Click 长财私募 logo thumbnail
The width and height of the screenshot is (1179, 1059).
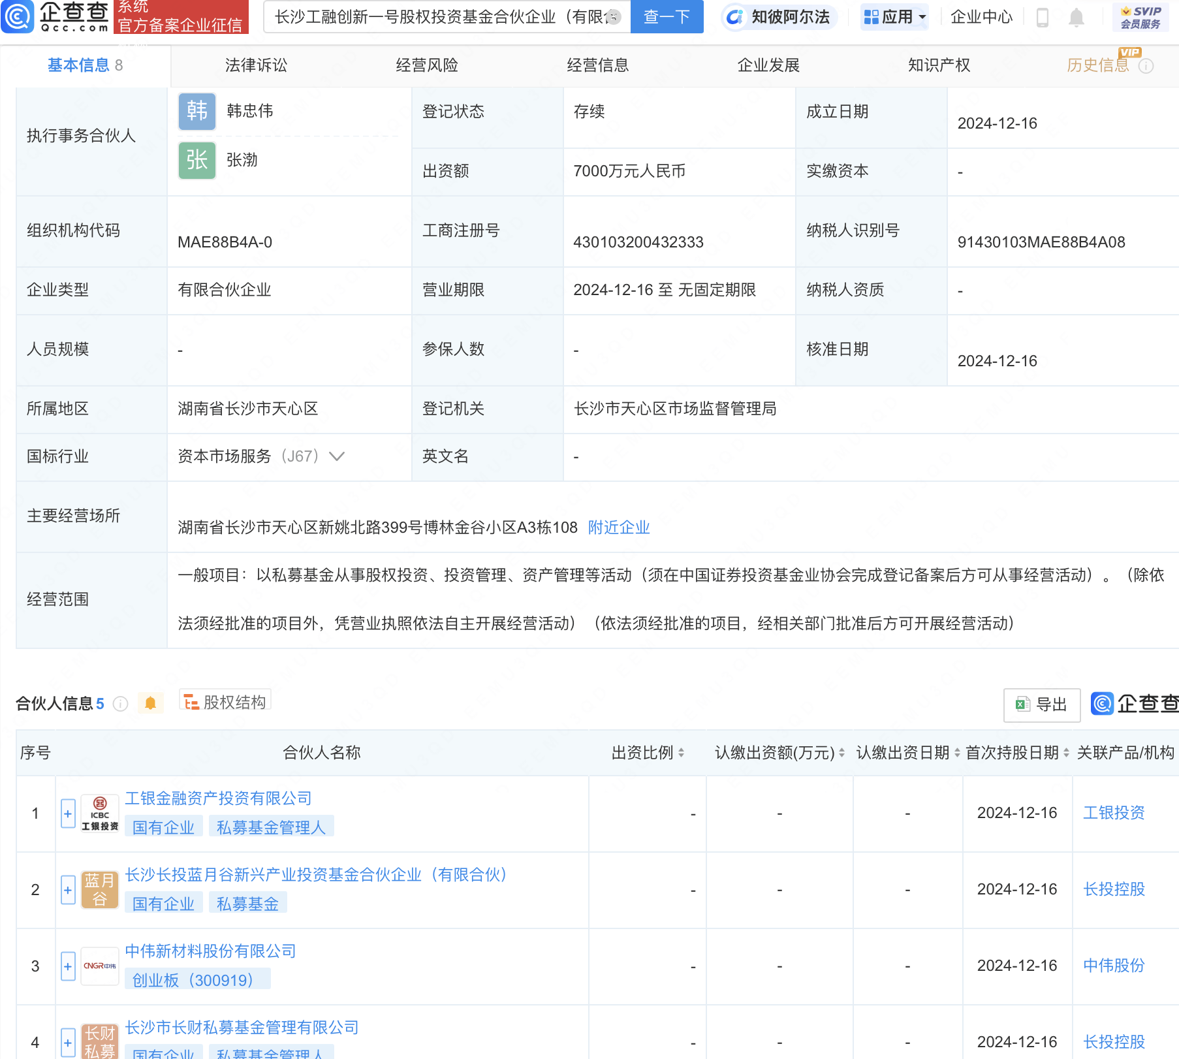(100, 1042)
